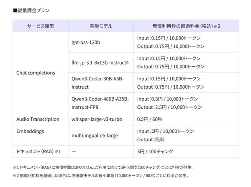Select the gpt-oss-120b model name
This screenshot has width=251, height=187.
[86, 42]
